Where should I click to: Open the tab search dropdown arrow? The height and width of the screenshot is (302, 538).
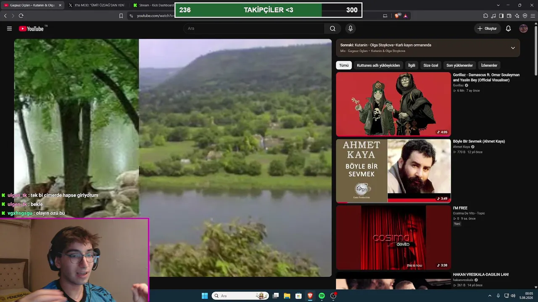click(498, 5)
